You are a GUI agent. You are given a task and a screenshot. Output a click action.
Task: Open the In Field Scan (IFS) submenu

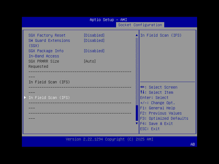pos(49,98)
